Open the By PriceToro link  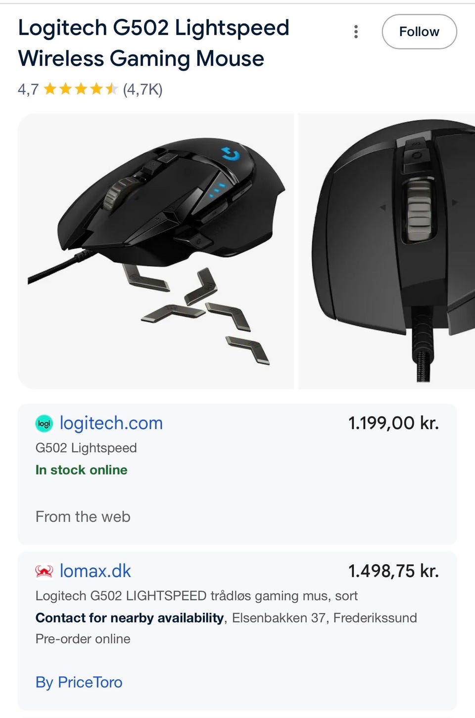tap(79, 682)
